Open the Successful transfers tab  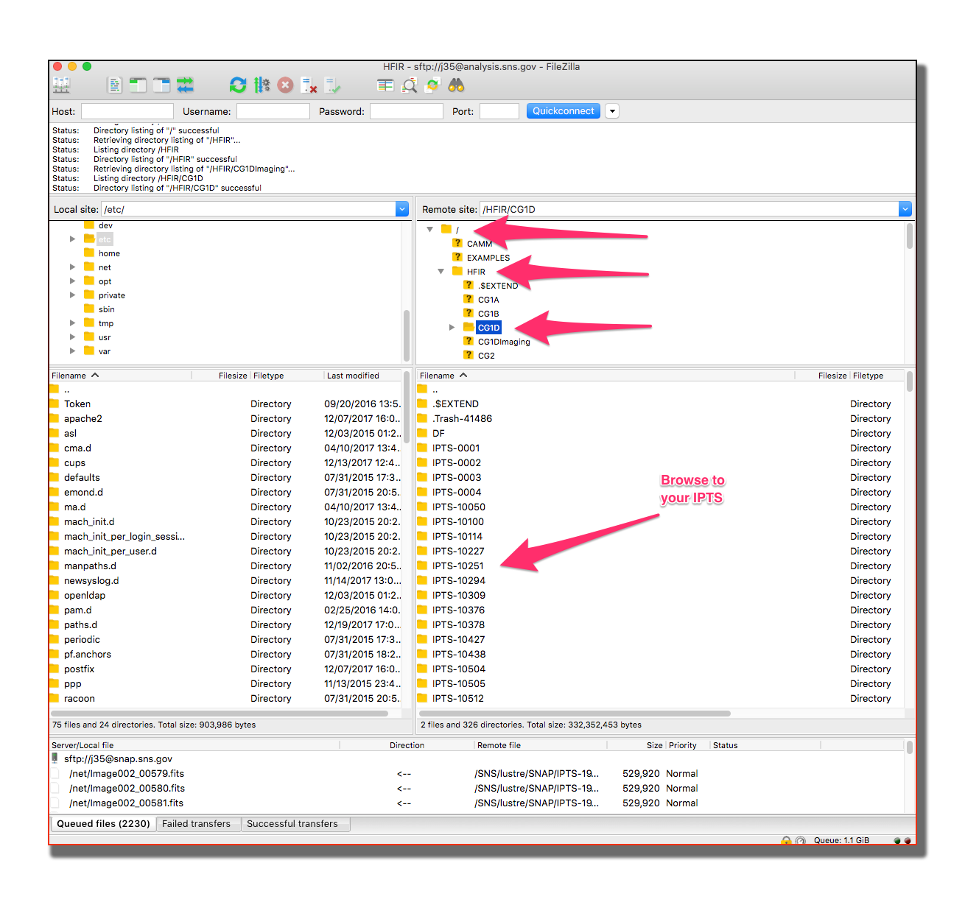(x=295, y=823)
